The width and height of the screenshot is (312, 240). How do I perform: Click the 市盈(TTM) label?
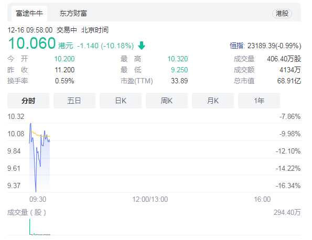136,81
